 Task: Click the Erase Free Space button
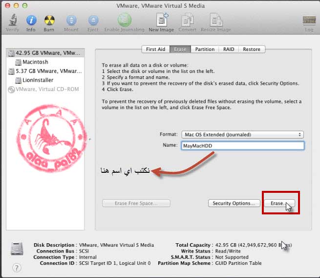point(136,203)
